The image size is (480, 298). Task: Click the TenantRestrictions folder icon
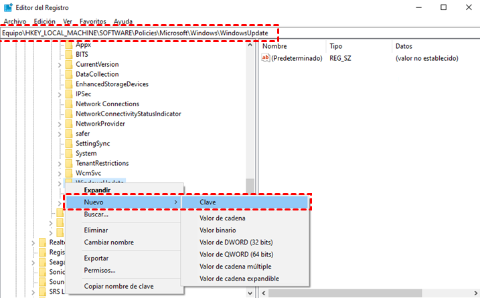69,163
